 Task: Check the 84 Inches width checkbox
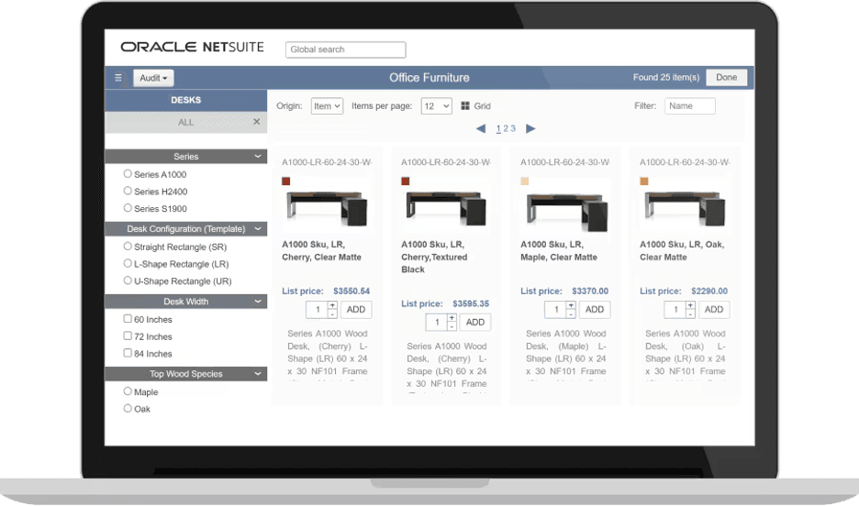point(128,353)
